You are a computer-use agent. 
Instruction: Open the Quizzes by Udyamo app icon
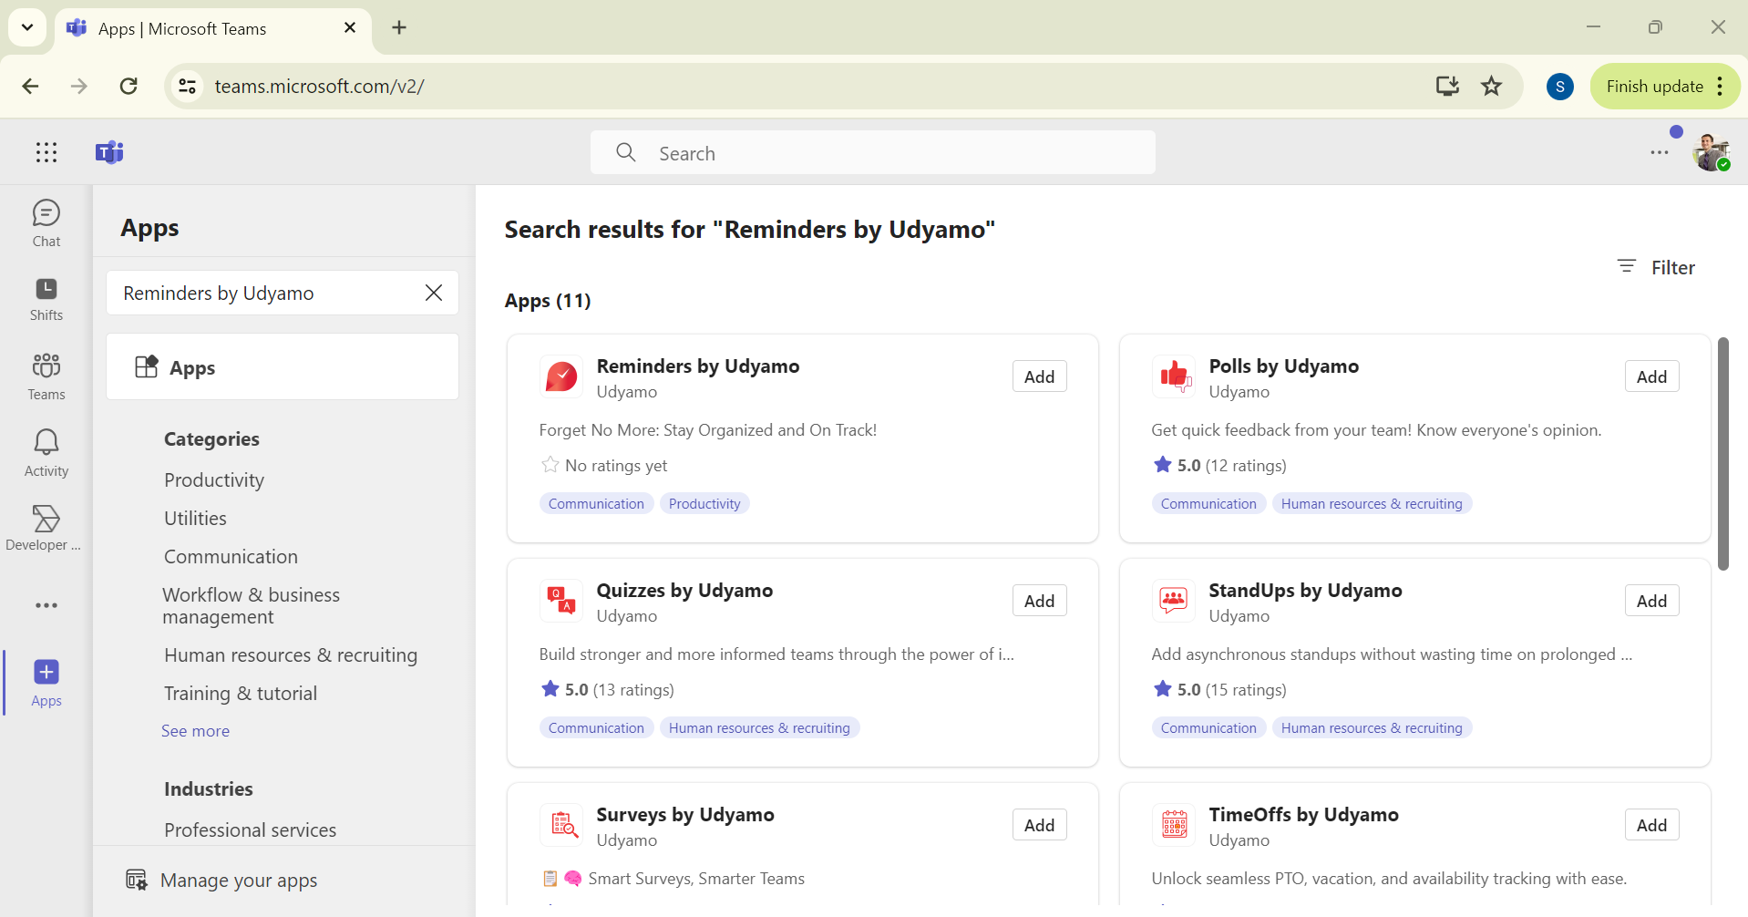561,601
